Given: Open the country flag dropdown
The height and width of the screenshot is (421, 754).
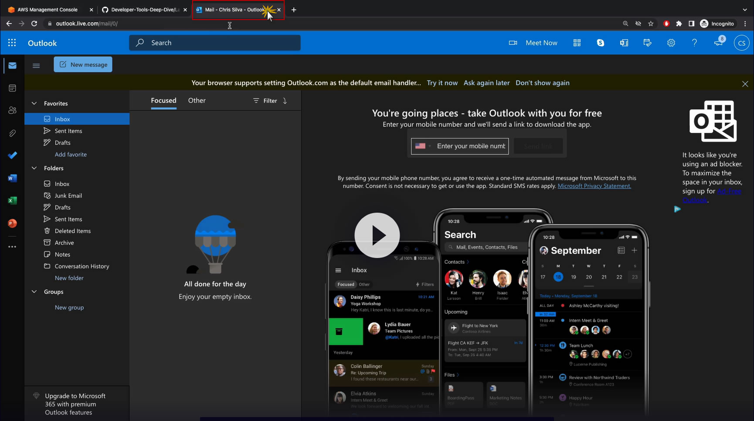Looking at the screenshot, I should pyautogui.click(x=423, y=146).
